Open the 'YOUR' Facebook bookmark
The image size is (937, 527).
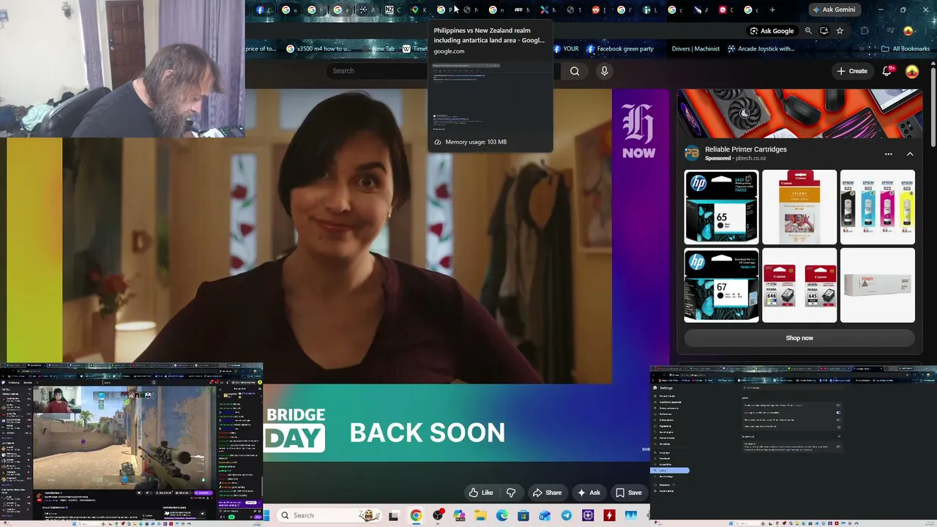(566, 49)
